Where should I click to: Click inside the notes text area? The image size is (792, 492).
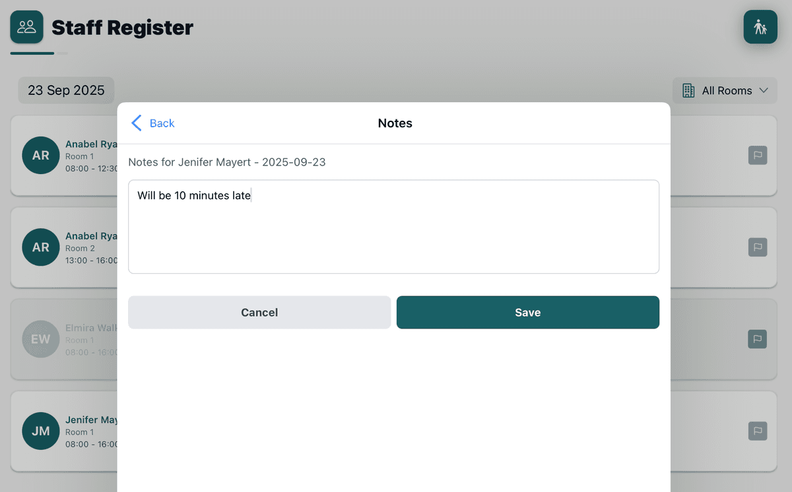coord(393,226)
